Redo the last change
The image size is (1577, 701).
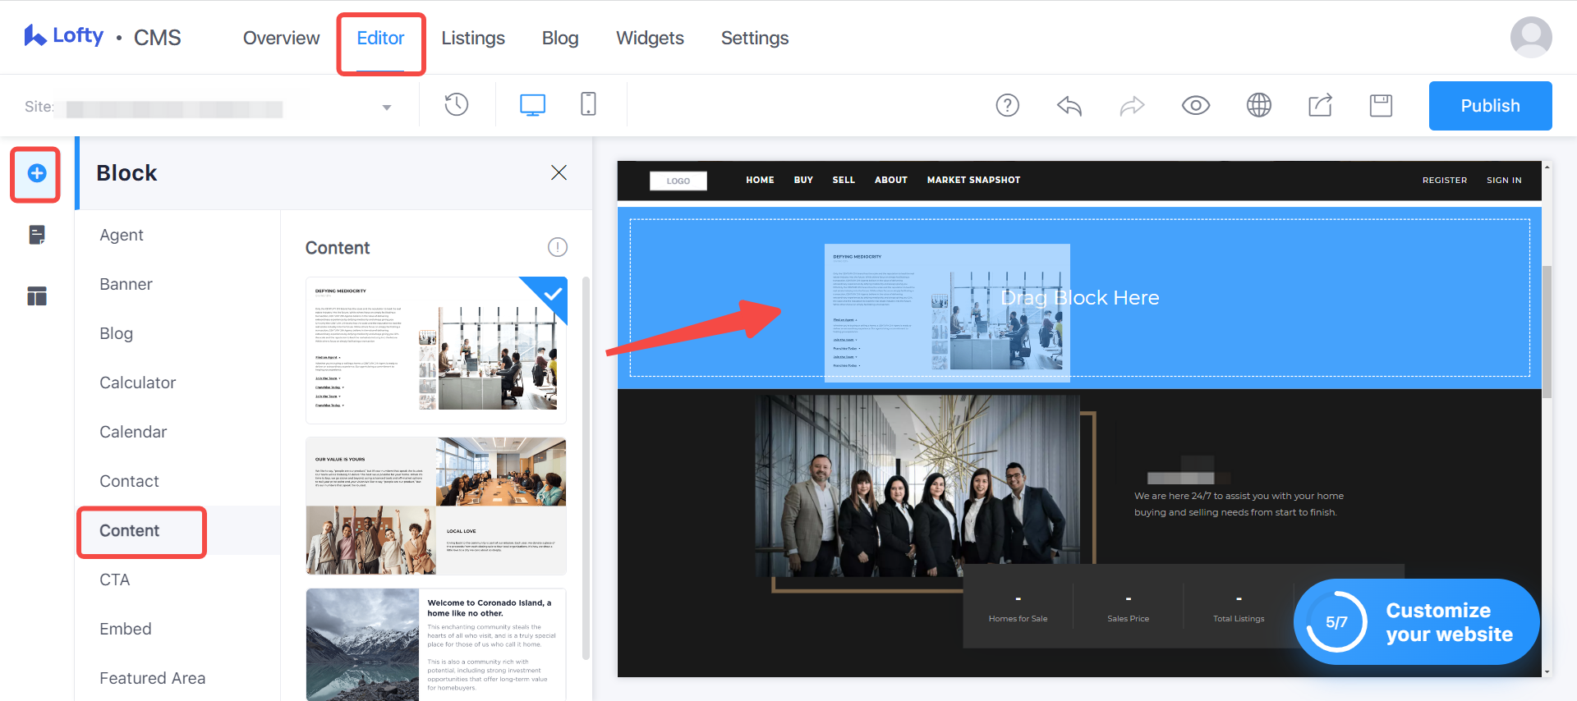(1132, 105)
